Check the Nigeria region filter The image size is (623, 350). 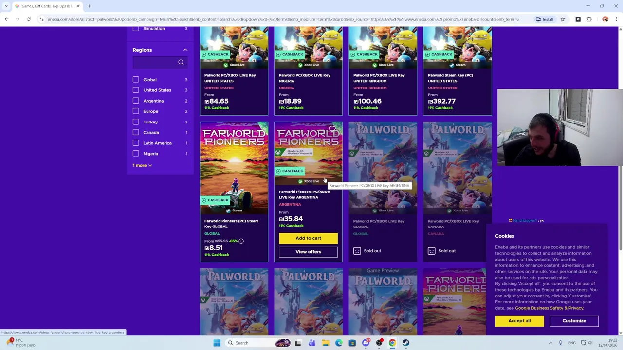[x=136, y=154]
